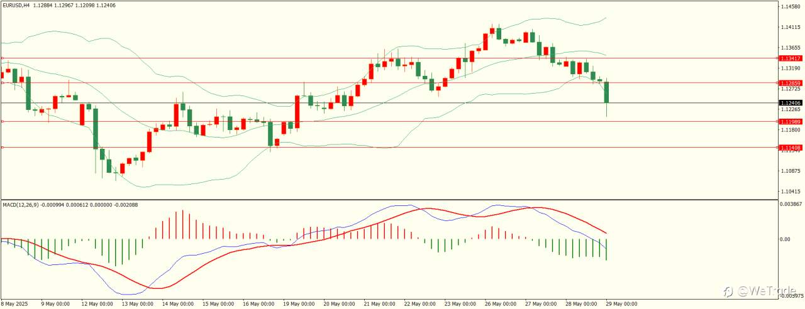This screenshot has width=805, height=309.
Task: Click the 1.10415 price axis value
Action: [x=790, y=191]
